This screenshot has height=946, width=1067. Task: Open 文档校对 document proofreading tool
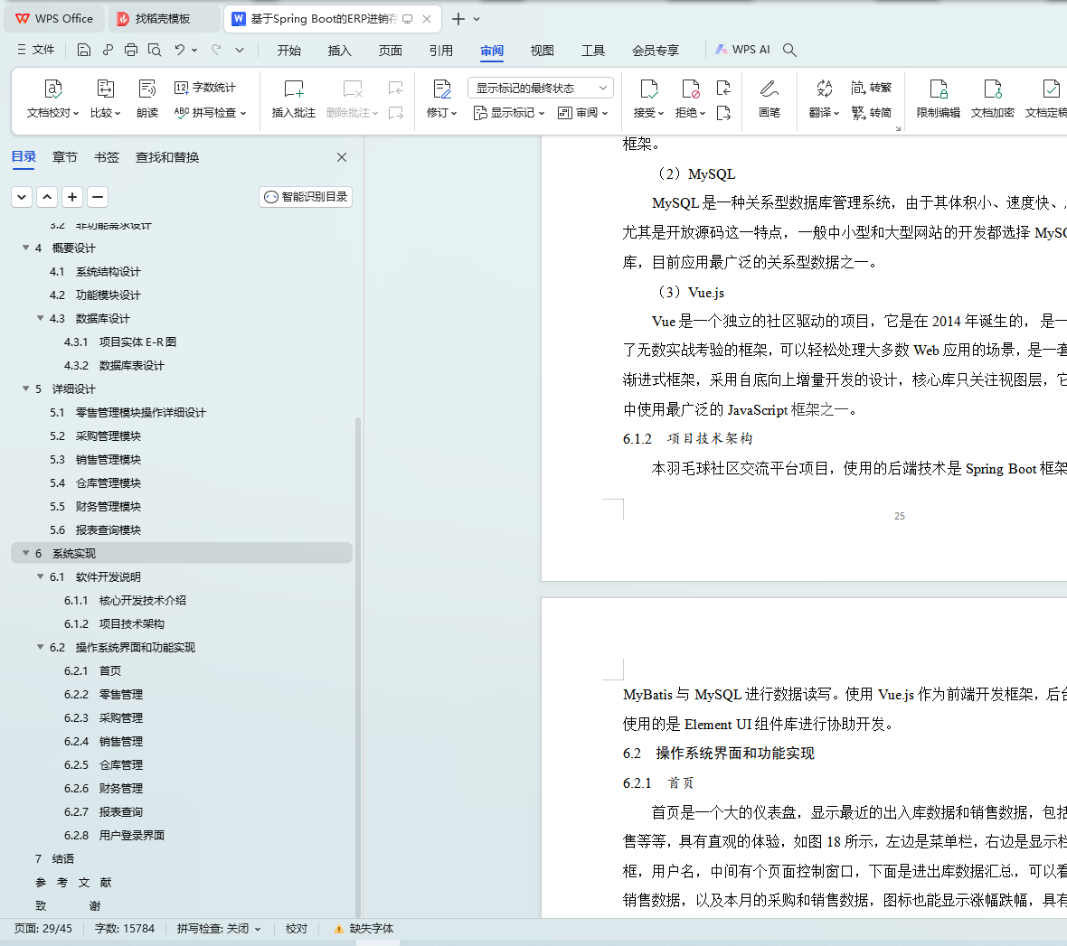point(53,98)
